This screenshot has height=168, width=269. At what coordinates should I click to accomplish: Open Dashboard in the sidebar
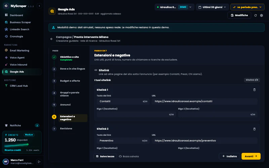pyautogui.click(x=22, y=15)
